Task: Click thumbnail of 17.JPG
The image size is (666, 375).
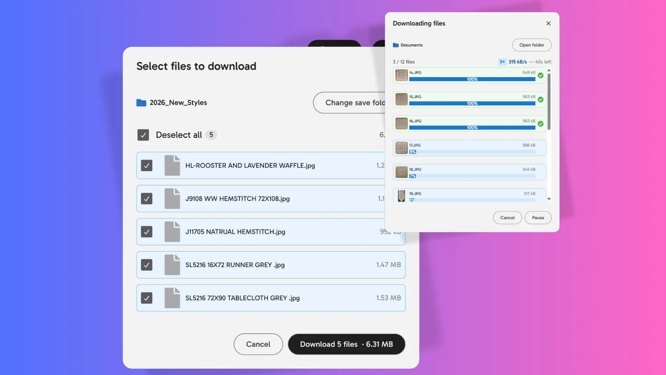Action: pyautogui.click(x=401, y=148)
